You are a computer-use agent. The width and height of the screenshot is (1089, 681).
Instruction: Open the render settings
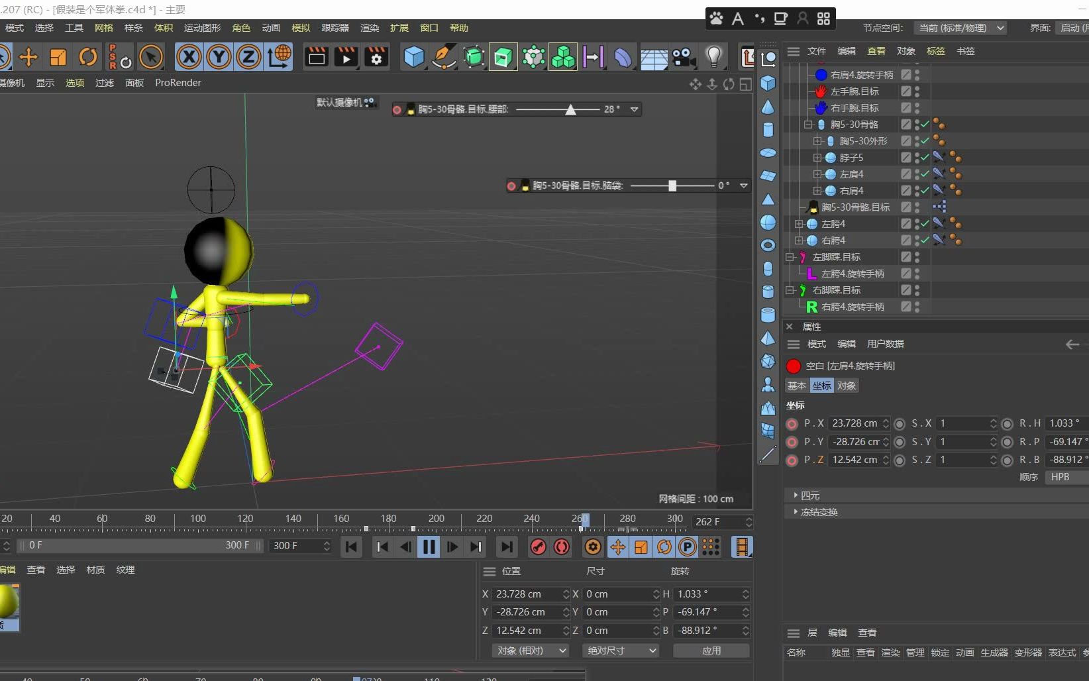pyautogui.click(x=376, y=57)
